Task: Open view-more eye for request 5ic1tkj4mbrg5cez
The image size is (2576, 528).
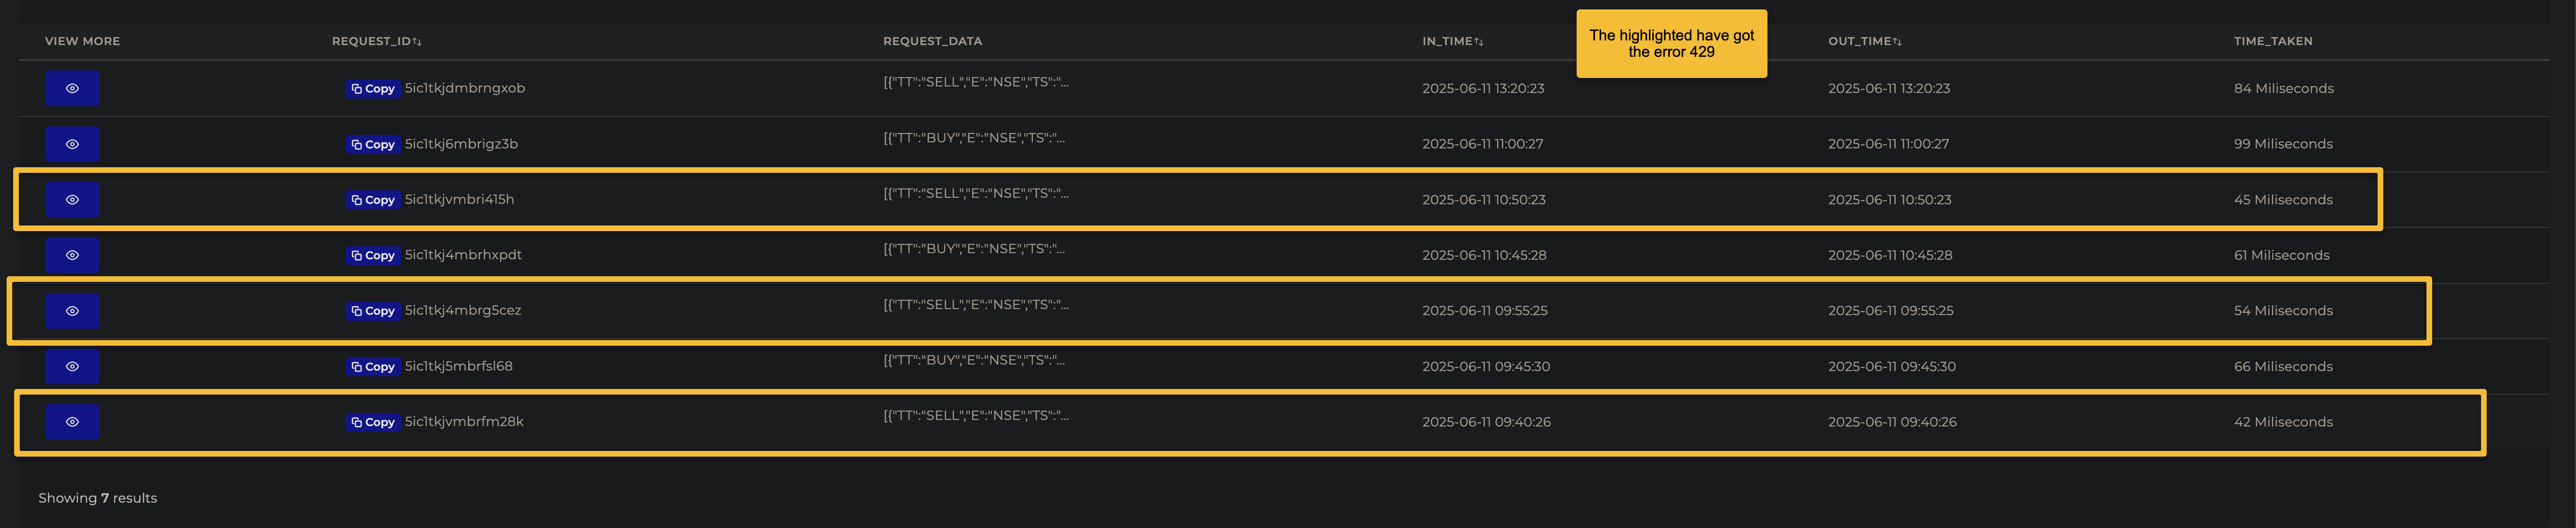Action: (72, 311)
